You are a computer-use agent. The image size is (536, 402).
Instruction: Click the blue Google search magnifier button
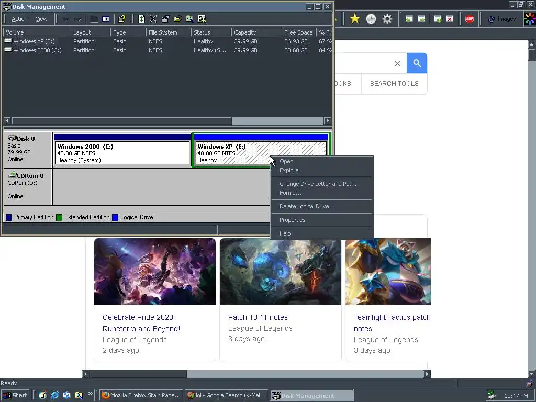(417, 63)
